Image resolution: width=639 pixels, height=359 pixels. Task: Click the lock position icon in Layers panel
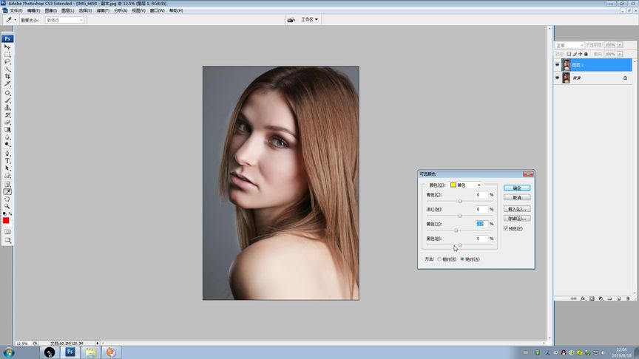pos(581,54)
